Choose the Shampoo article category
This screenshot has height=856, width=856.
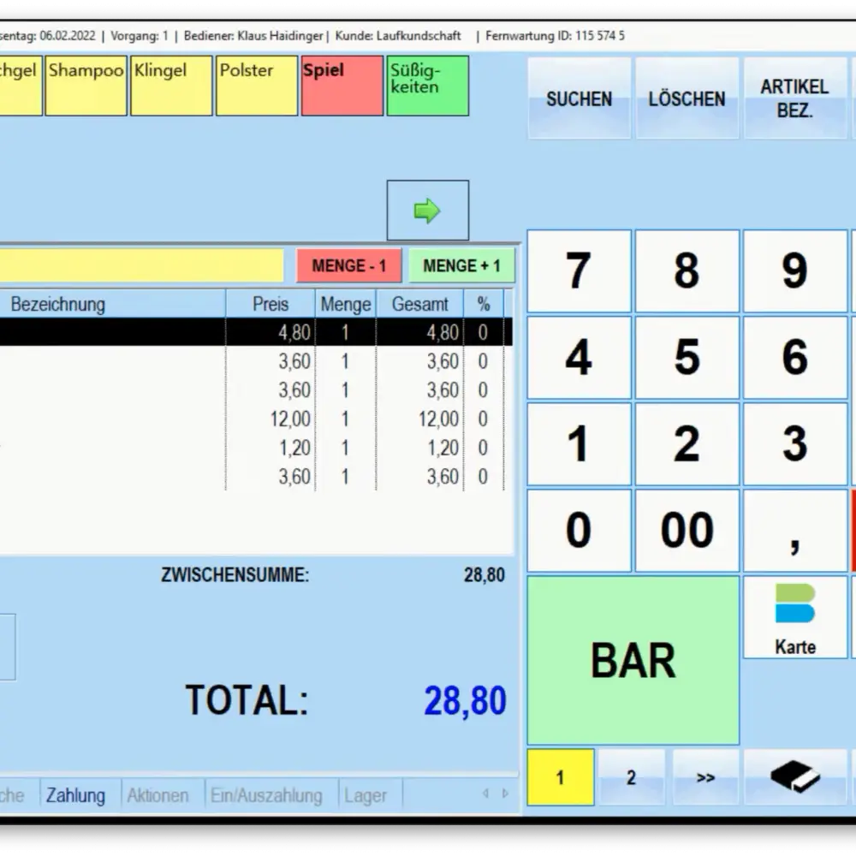(86, 86)
